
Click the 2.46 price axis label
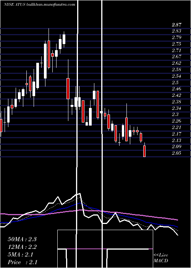176,89
